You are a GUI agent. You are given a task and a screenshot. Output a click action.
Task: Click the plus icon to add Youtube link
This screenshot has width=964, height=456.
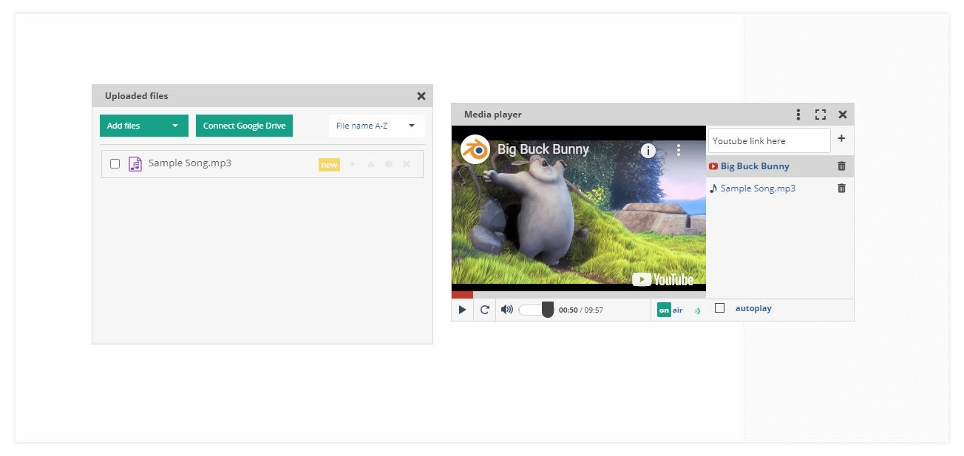pos(841,138)
